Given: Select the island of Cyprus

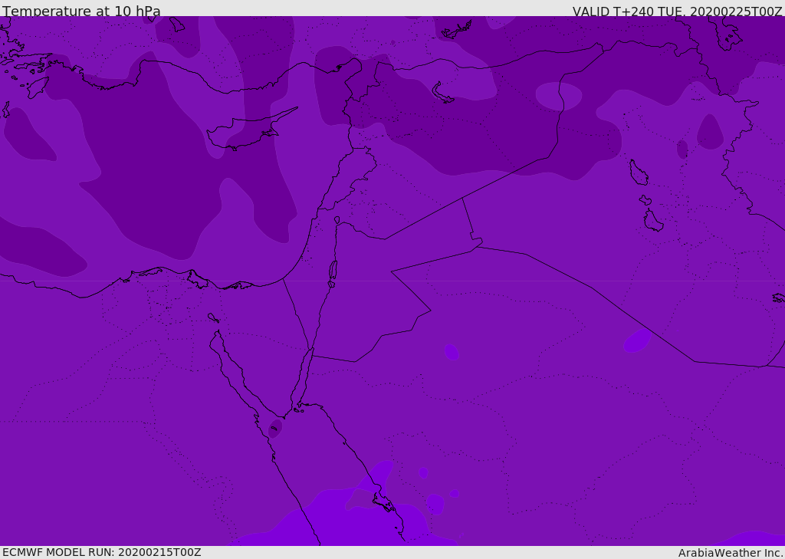Looking at the screenshot, I should (245, 132).
